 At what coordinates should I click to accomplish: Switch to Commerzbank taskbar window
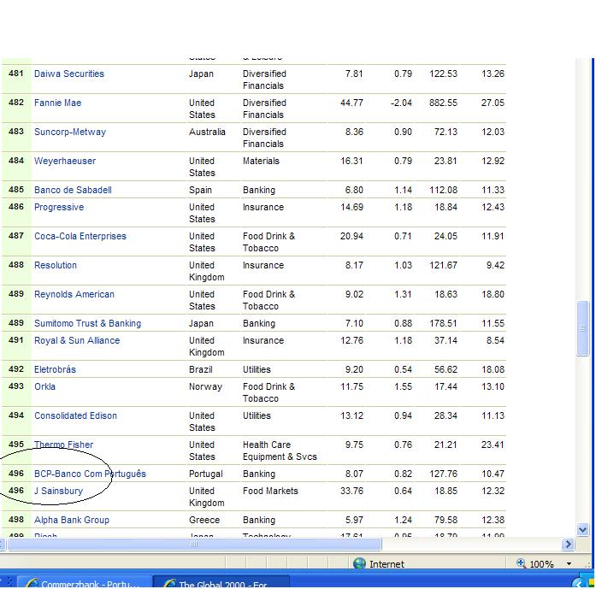point(84,582)
